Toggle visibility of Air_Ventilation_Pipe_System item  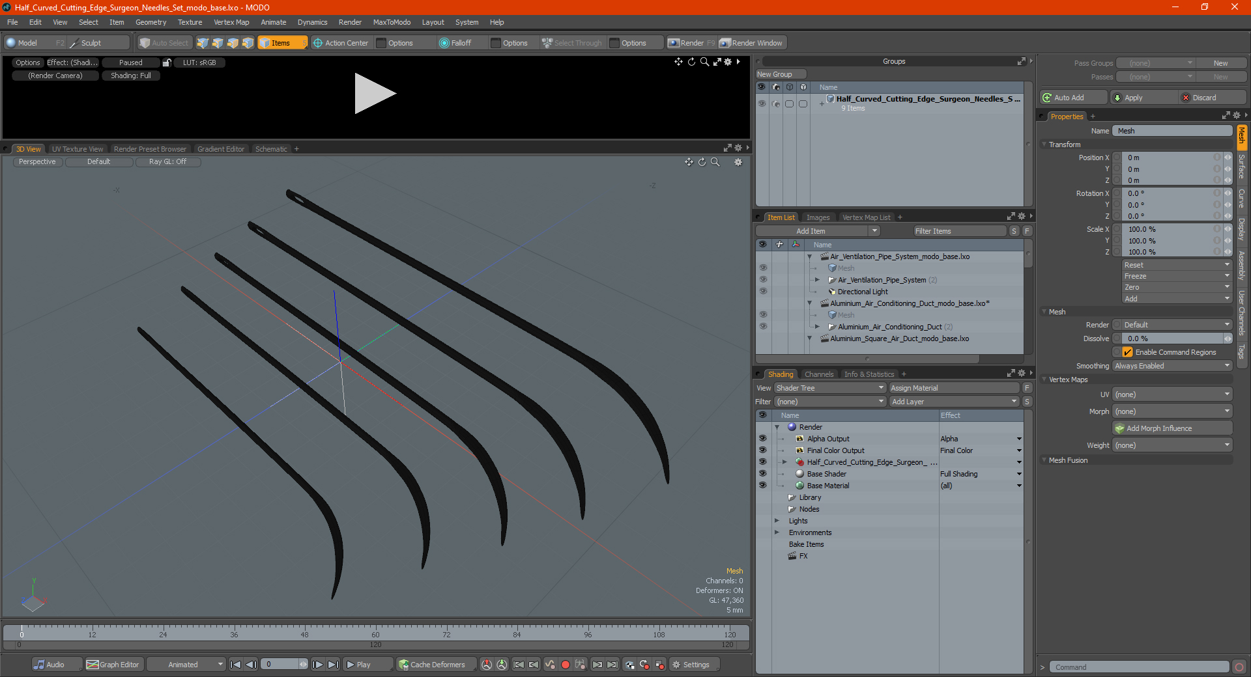pyautogui.click(x=763, y=280)
